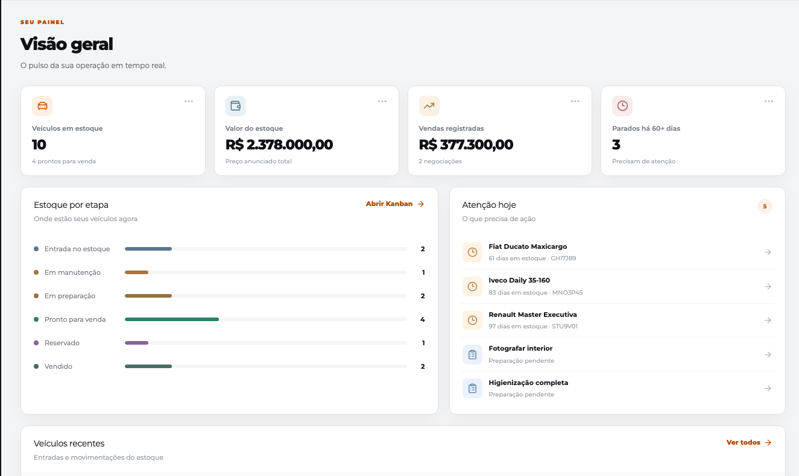This screenshot has height=476, width=799.
Task: Click the clipboard icon beside Fotografar interior
Action: (473, 354)
